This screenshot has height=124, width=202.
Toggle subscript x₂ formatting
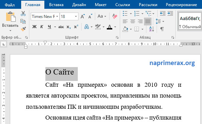[x=69, y=27]
